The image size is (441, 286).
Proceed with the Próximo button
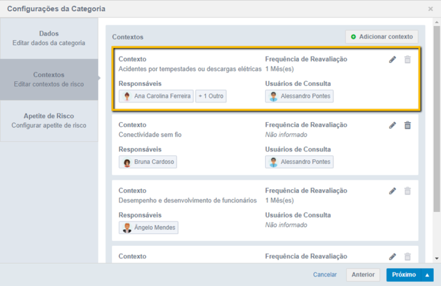[404, 275]
